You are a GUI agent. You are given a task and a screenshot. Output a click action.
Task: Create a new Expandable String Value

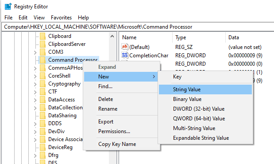point(205,138)
